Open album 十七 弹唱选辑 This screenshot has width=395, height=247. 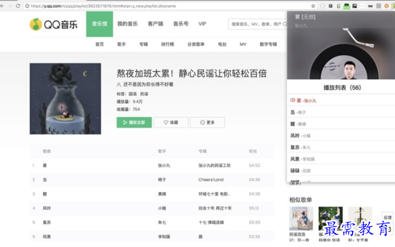tap(211, 223)
